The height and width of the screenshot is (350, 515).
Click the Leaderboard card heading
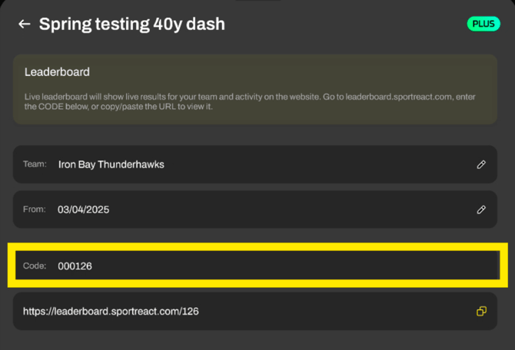pos(57,72)
